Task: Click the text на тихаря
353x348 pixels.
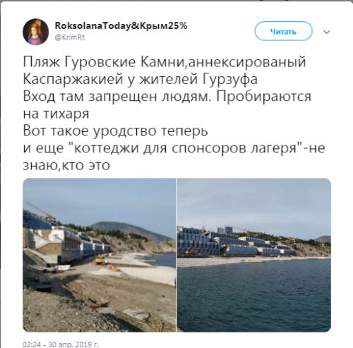Action: (56, 114)
